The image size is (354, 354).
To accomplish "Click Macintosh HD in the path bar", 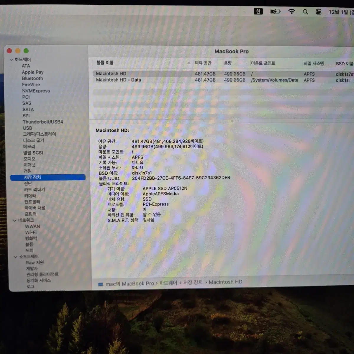I will click(x=225, y=282).
